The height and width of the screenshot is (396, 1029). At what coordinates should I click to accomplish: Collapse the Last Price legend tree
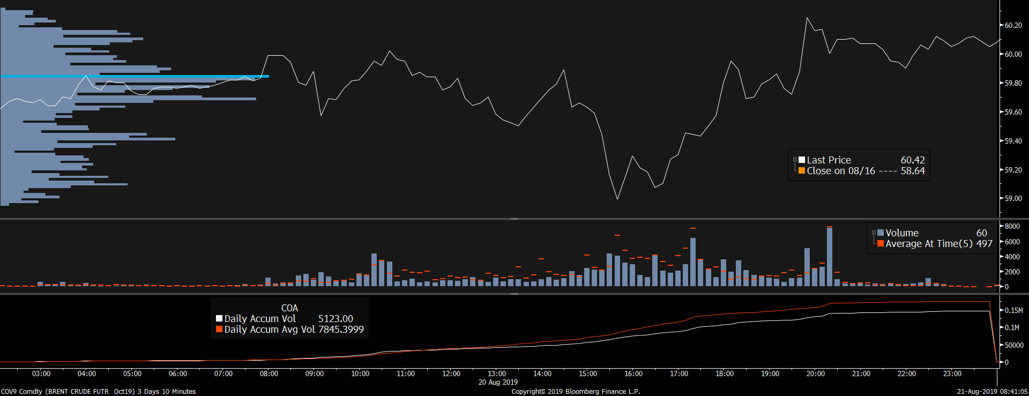795,160
